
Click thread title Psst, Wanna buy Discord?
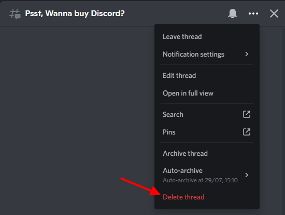pyautogui.click(x=75, y=14)
